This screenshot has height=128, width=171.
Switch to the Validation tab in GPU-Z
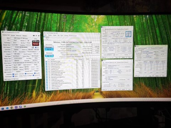(x=25, y=36)
